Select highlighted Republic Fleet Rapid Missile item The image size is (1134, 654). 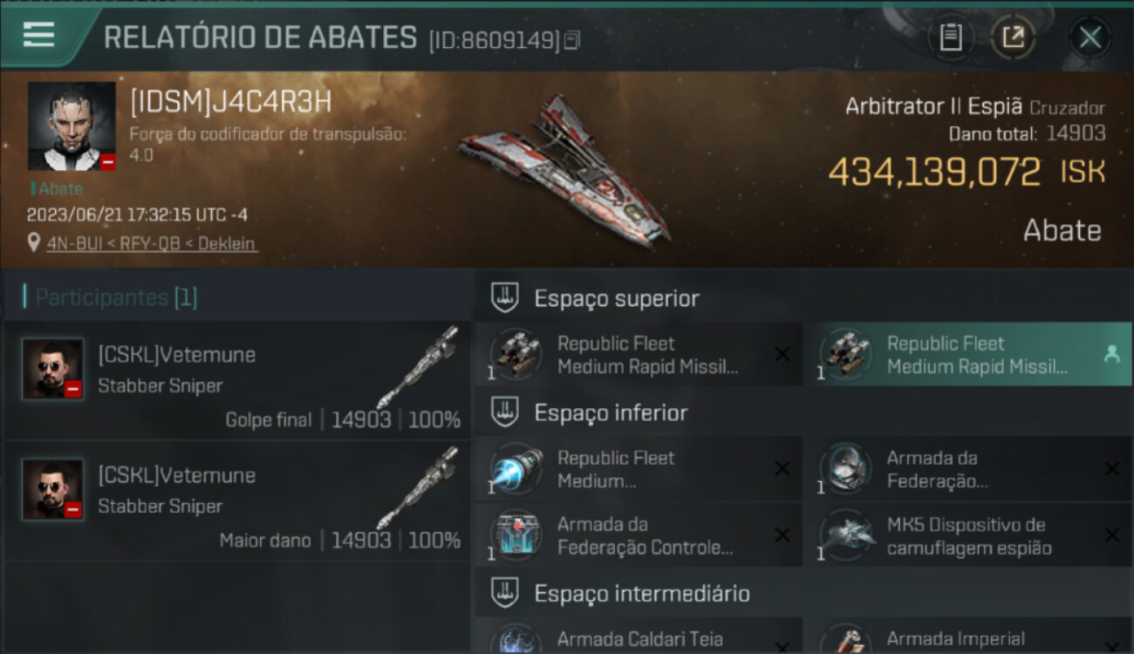[968, 354]
